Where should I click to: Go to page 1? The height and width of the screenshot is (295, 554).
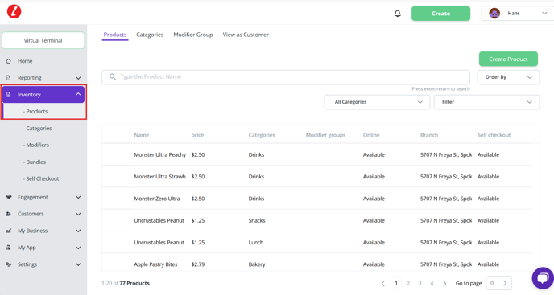pos(396,283)
